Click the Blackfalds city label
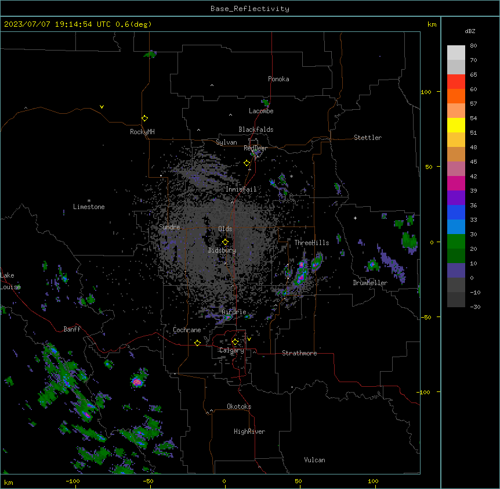The width and height of the screenshot is (500, 489). 256,130
